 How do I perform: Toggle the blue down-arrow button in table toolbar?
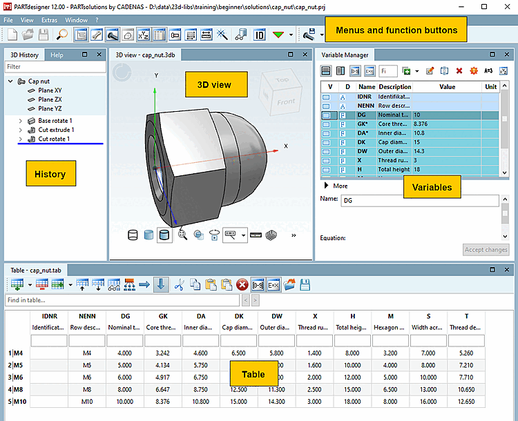(160, 284)
